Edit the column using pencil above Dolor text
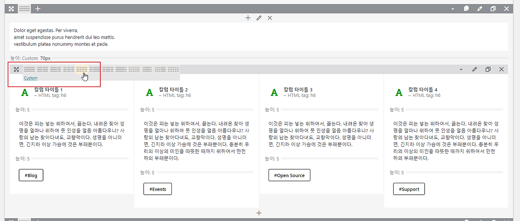Screen dimensions: 520x221 (259, 18)
